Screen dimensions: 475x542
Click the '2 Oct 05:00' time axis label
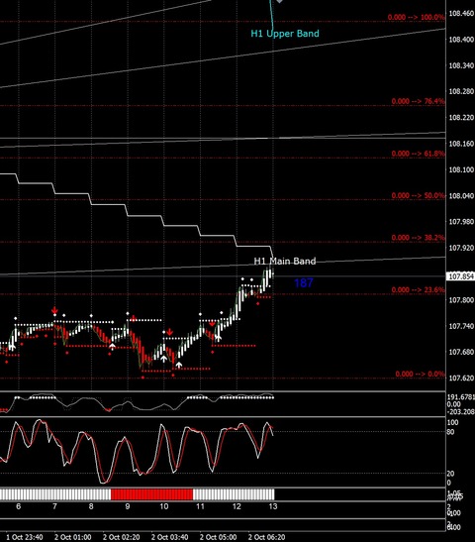(x=219, y=537)
